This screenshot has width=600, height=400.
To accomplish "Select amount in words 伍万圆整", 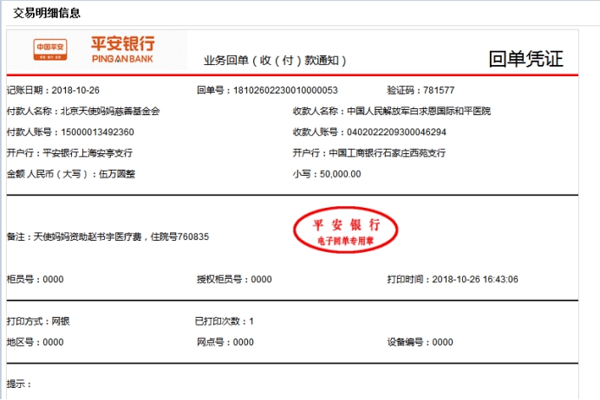I will [117, 174].
